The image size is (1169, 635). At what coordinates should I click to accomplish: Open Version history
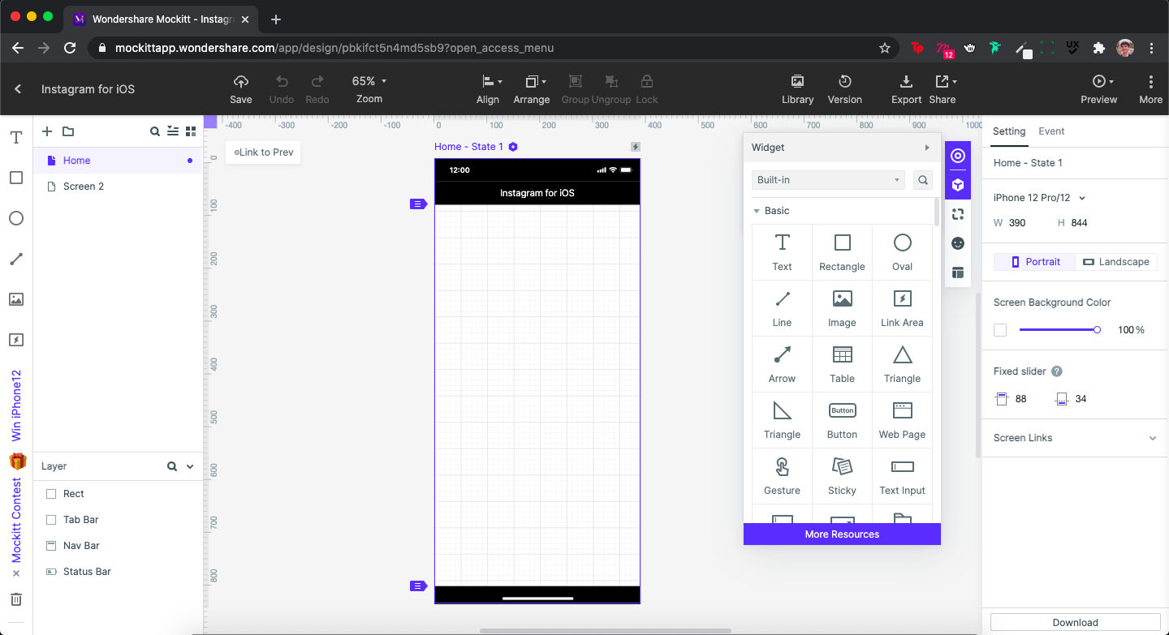(844, 89)
